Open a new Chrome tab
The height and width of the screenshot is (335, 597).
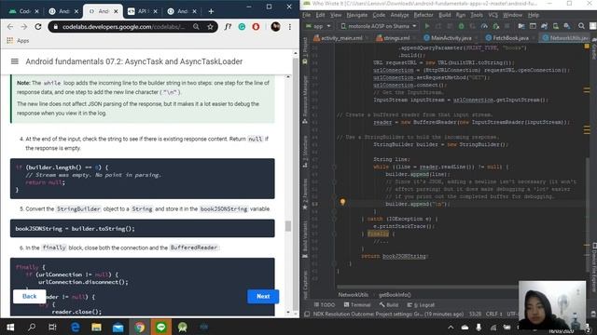pyautogui.click(x=211, y=11)
